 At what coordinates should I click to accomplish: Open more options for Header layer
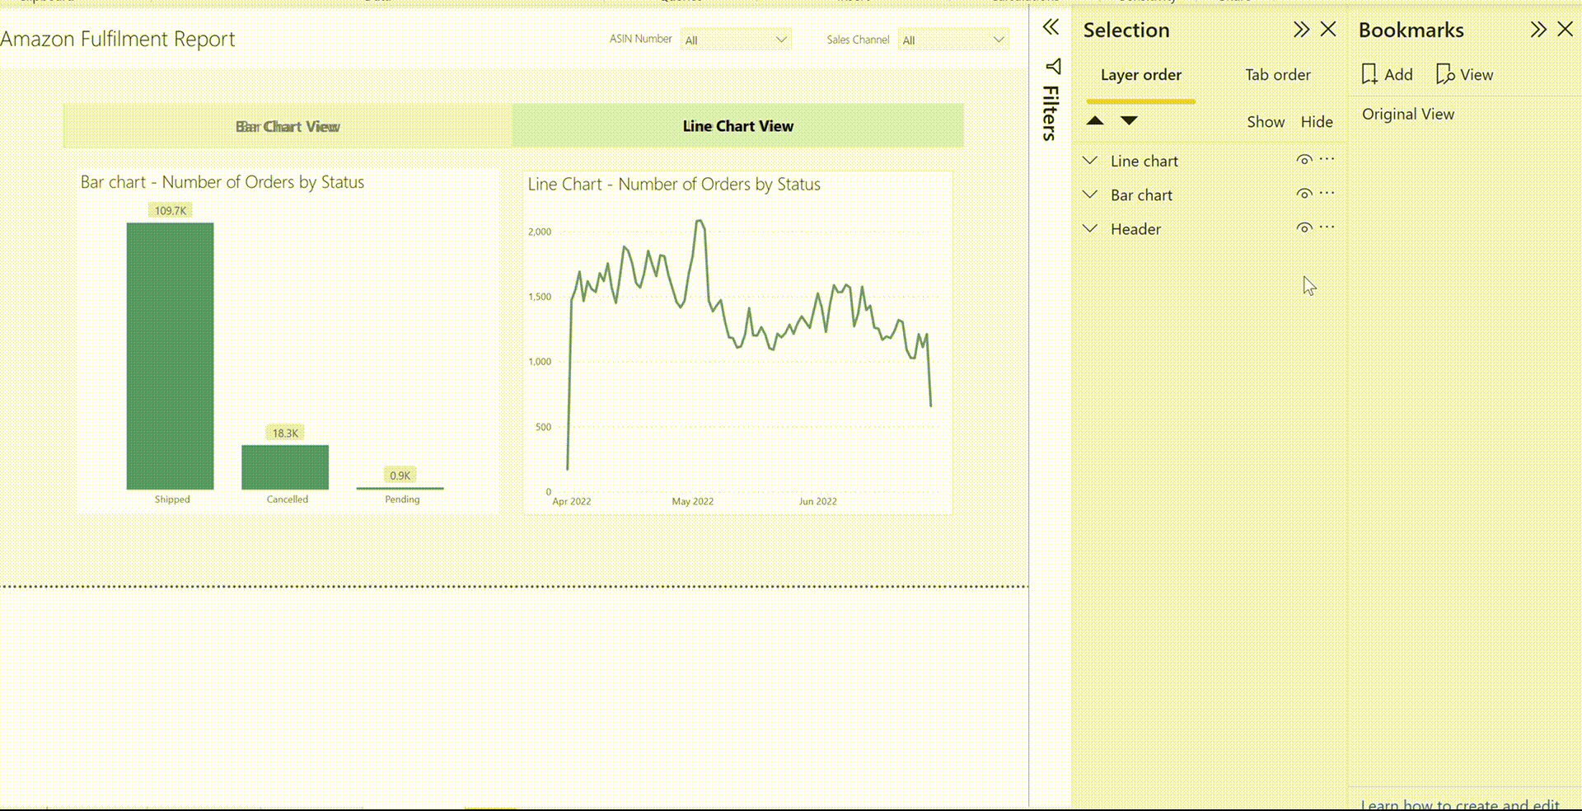[x=1327, y=227]
